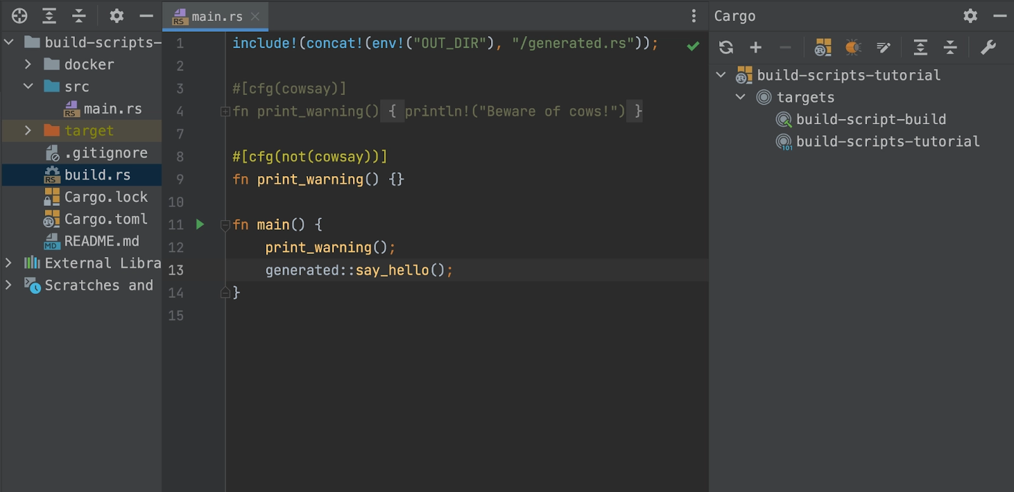Expand folded print_warning function at line 4
The width and height of the screenshot is (1014, 492).
click(225, 111)
